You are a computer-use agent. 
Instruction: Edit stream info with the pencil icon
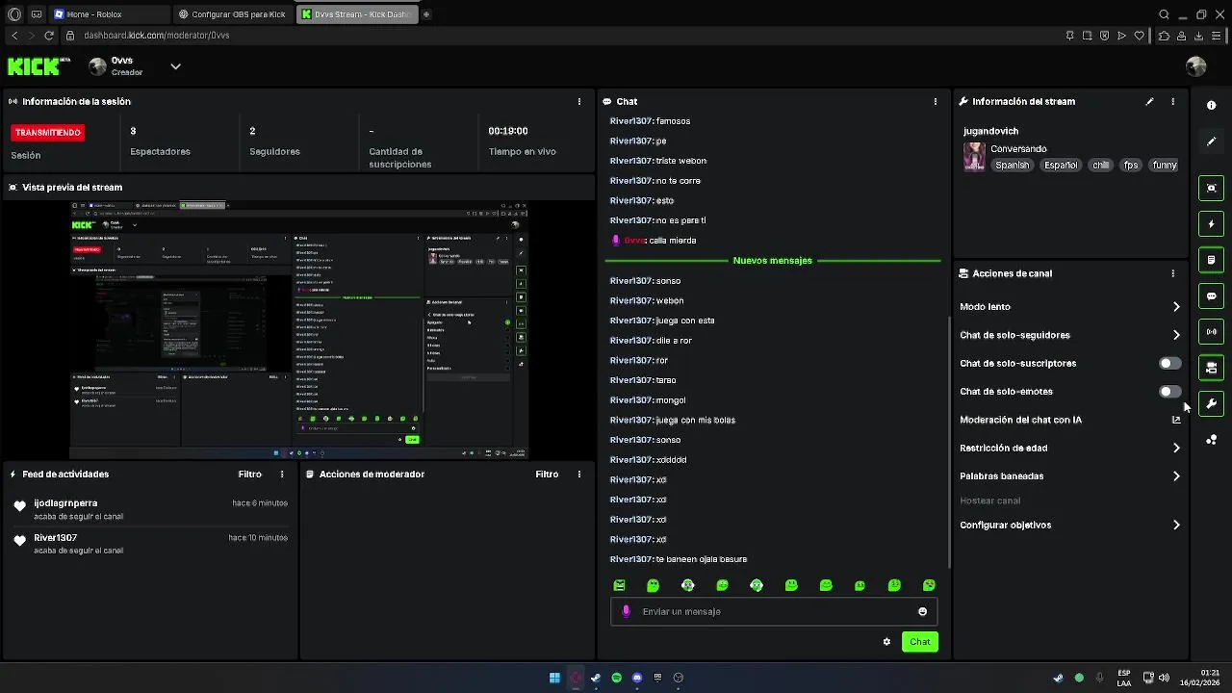pyautogui.click(x=1149, y=101)
